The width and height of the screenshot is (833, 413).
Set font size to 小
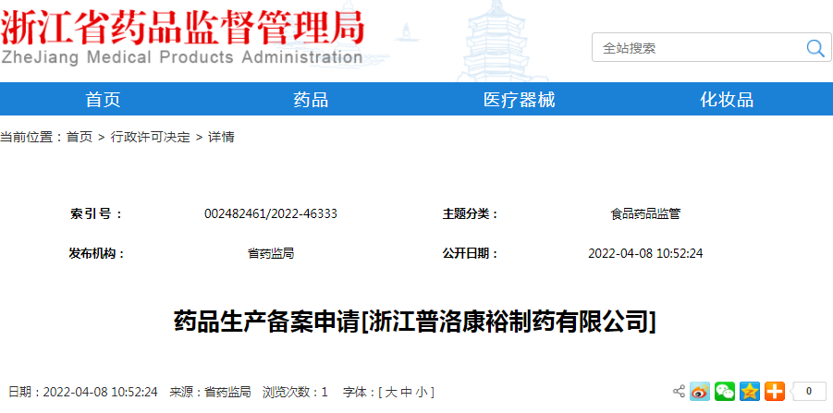[x=422, y=393]
